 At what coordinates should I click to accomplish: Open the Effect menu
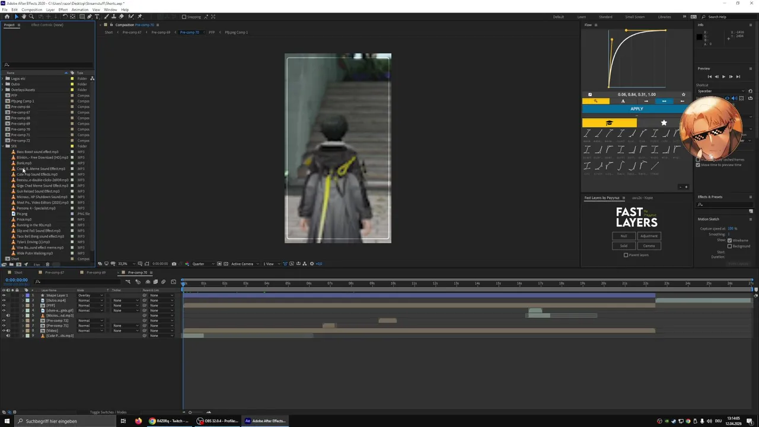pyautogui.click(x=63, y=9)
